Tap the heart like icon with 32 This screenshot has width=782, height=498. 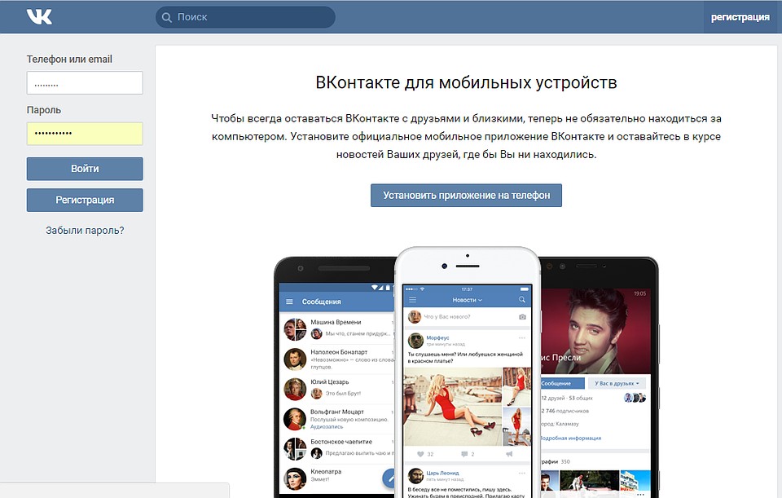420,454
